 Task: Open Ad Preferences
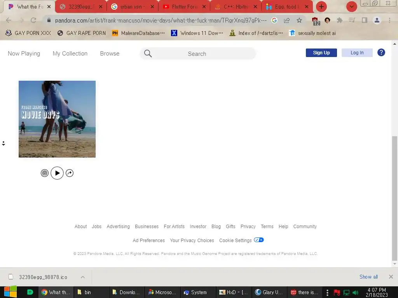click(x=149, y=241)
